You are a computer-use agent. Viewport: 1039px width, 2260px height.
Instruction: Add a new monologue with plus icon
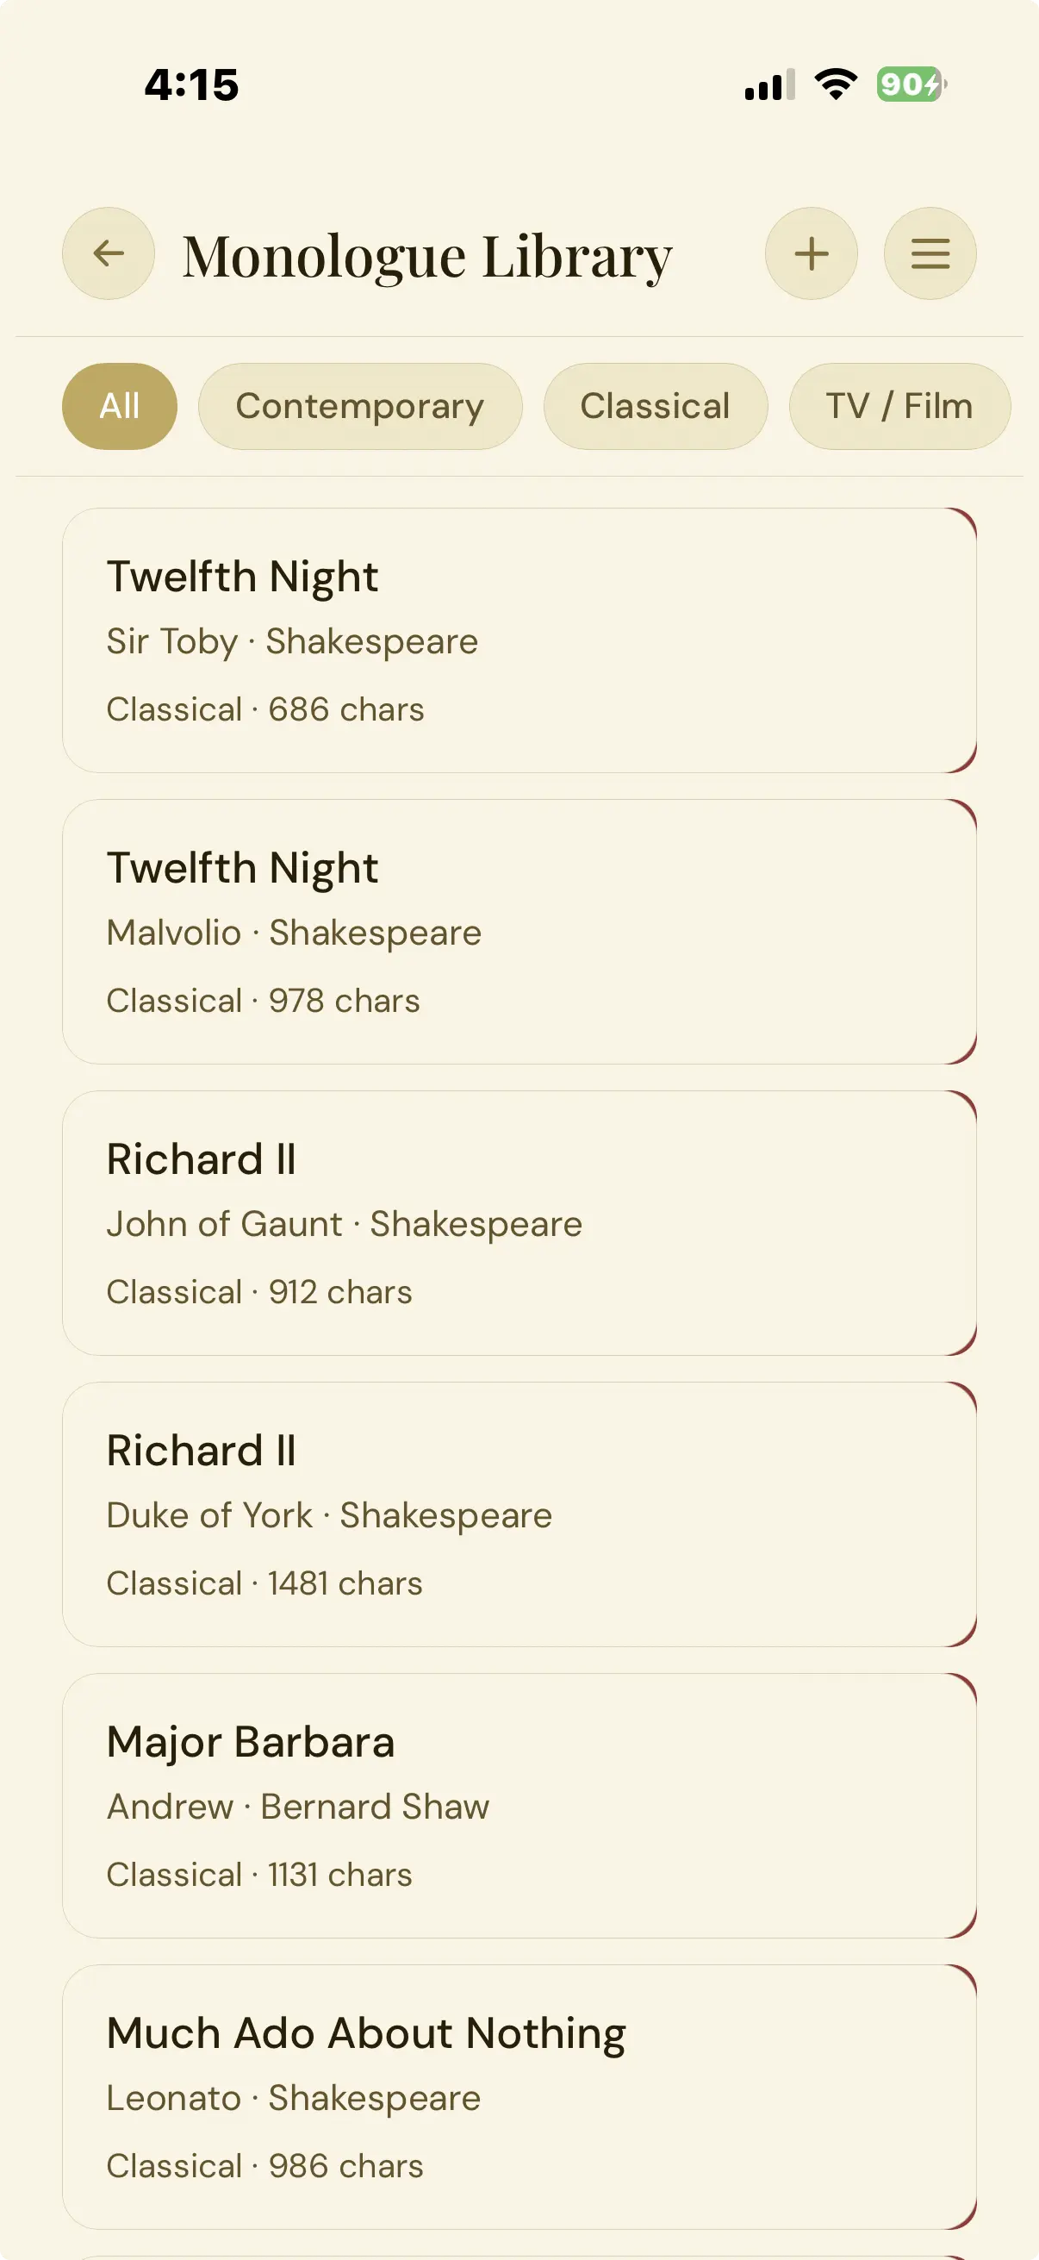[811, 253]
